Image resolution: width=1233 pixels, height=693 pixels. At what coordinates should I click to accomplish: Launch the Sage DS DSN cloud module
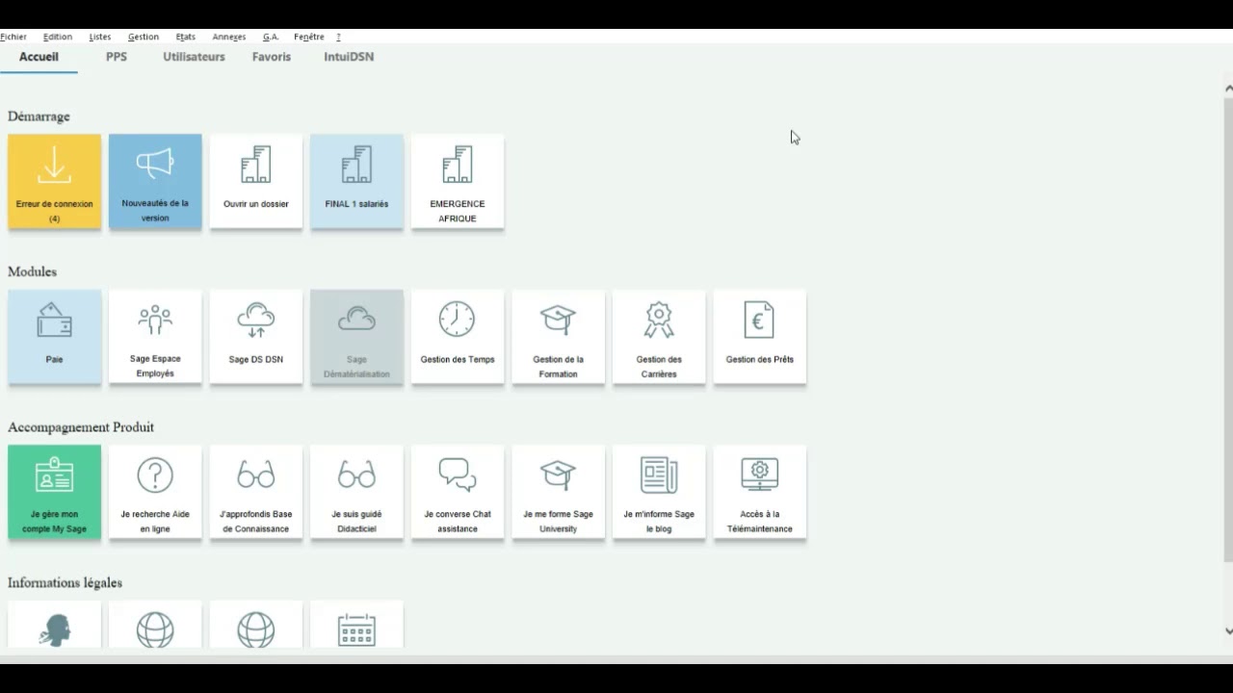tap(256, 337)
